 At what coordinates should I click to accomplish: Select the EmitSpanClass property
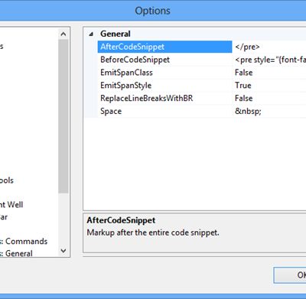[164, 73]
